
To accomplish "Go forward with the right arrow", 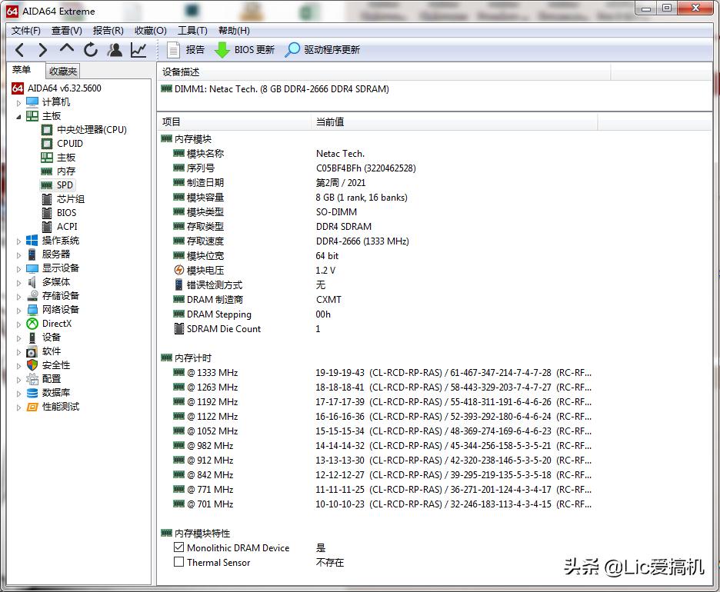I will point(43,49).
